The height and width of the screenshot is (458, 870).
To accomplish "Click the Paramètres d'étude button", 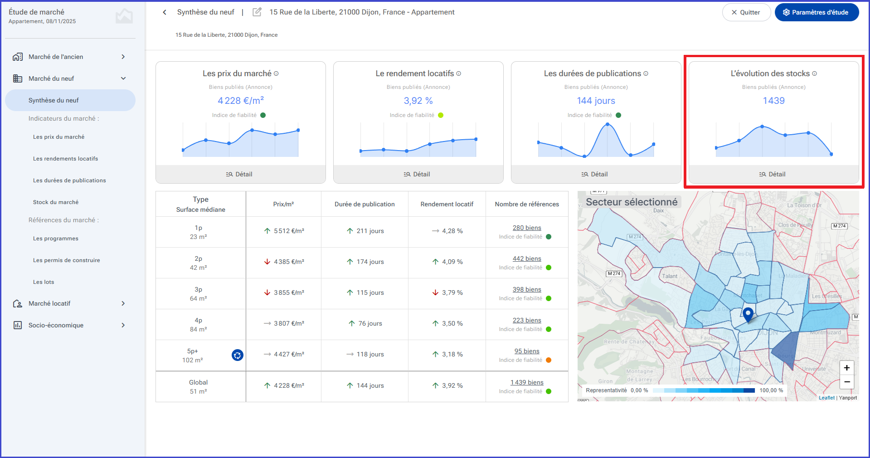I will tap(817, 12).
